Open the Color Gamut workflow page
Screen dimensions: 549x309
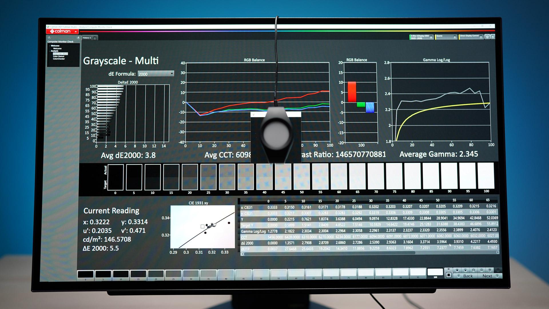click(59, 56)
